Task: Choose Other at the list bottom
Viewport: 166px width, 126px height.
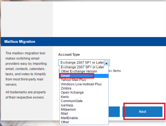Action: pyautogui.click(x=84, y=122)
